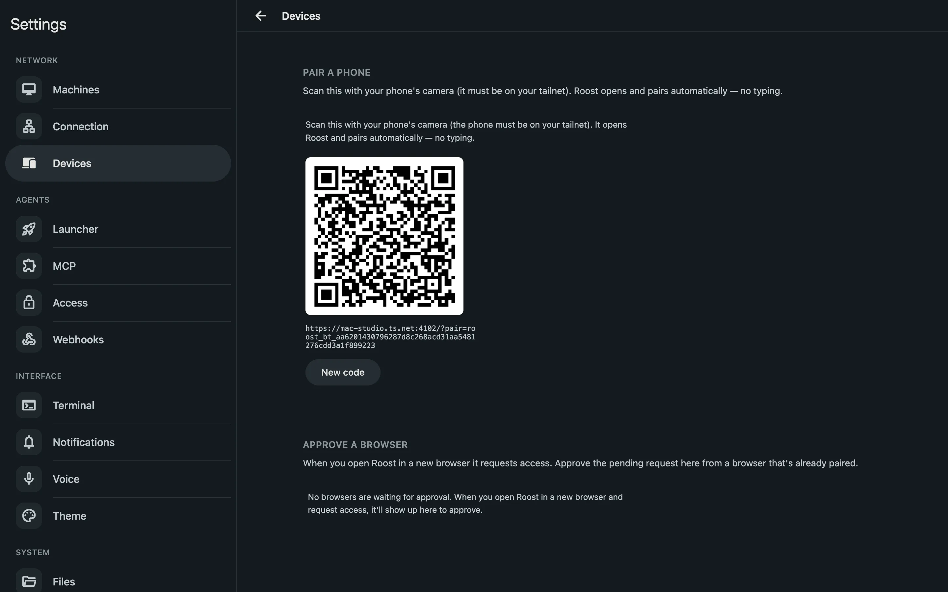Viewport: 948px width, 592px height.
Task: Click the Devices page title
Action: coord(301,16)
